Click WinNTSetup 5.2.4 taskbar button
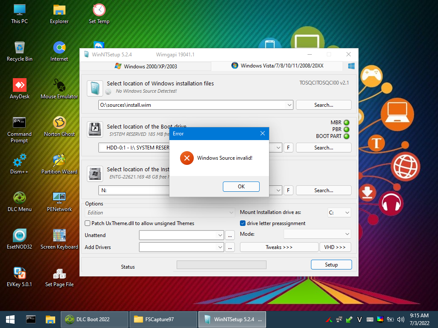Viewport: 438px width, 328px height. point(232,319)
